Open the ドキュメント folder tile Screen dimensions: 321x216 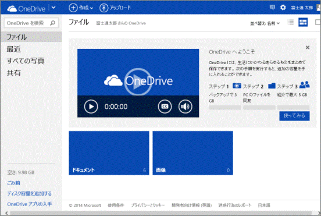coord(109,153)
